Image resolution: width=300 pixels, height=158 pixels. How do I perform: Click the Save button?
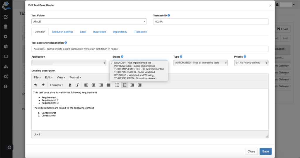coord(265,151)
